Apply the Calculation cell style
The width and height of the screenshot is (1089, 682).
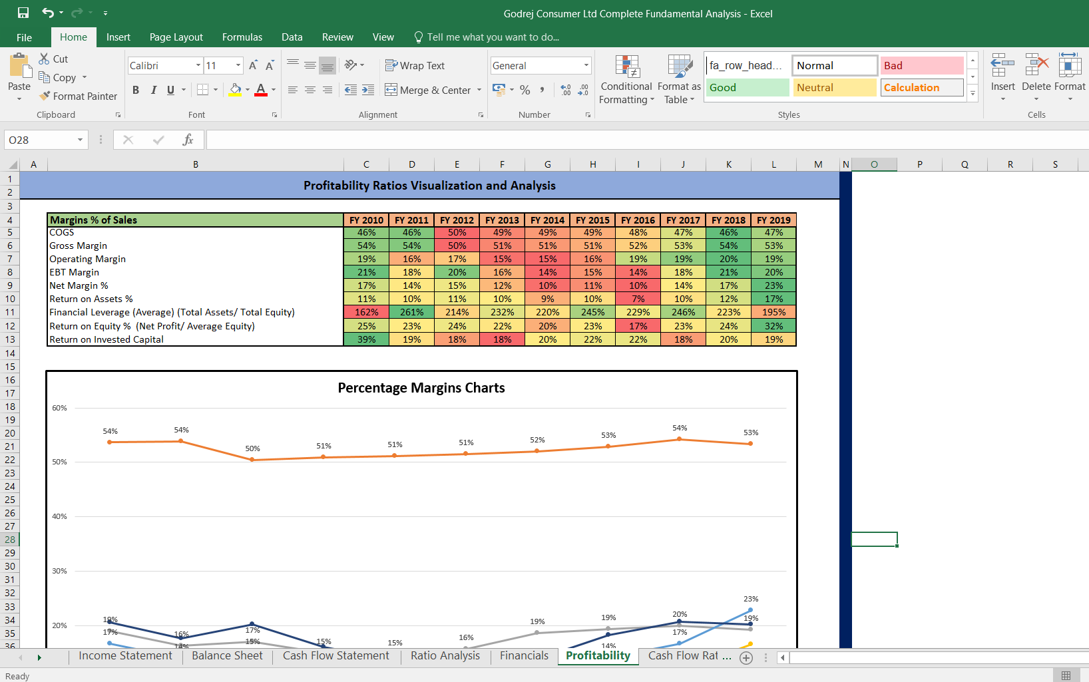point(922,87)
